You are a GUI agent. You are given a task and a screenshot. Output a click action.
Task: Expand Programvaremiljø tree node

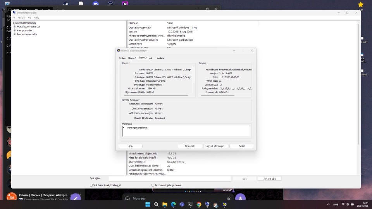coord(15,34)
